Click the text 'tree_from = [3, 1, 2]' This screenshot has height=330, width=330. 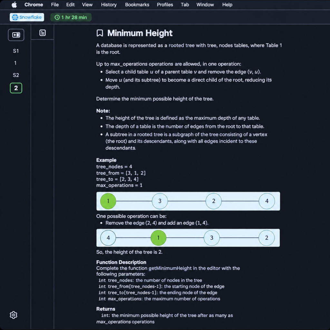click(x=121, y=173)
